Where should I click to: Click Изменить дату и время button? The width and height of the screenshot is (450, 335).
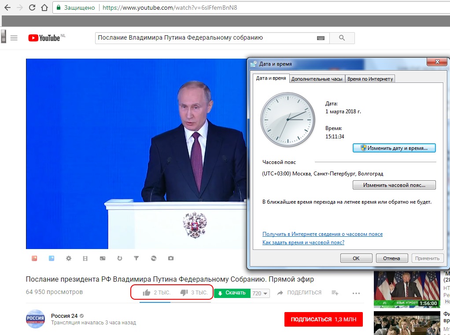click(394, 148)
